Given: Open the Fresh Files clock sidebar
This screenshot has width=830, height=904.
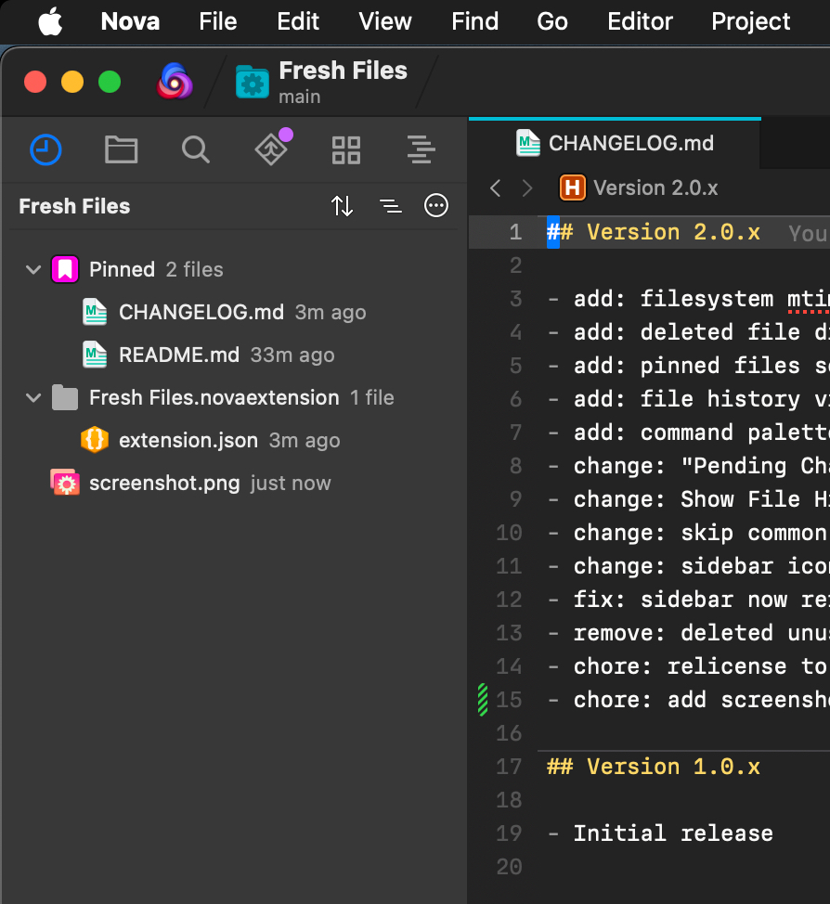Looking at the screenshot, I should pos(45,149).
